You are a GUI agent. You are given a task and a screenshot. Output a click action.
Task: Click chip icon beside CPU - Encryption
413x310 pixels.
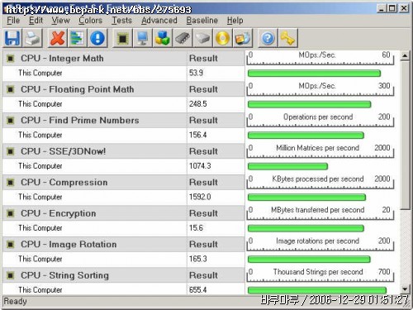(x=11, y=213)
